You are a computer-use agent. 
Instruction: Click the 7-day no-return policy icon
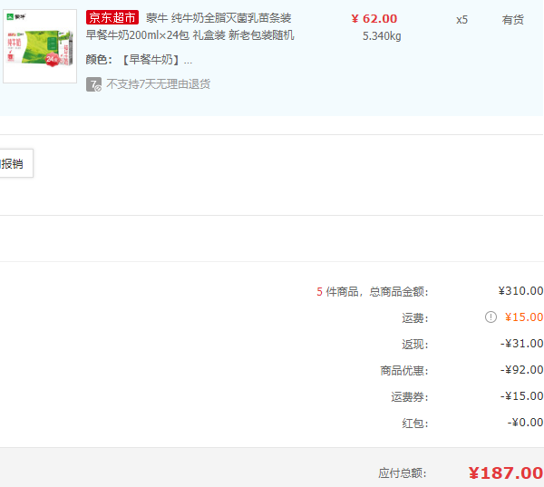tap(93, 84)
